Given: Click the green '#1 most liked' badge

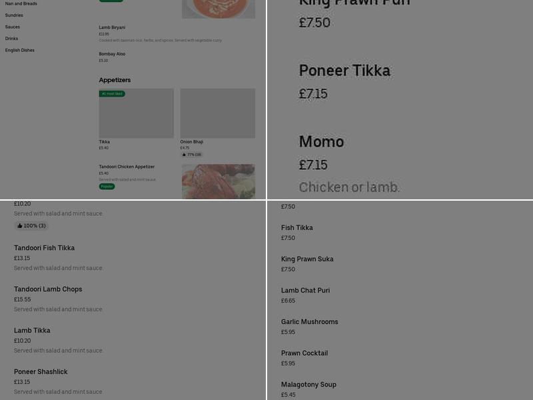Looking at the screenshot, I should point(111,94).
